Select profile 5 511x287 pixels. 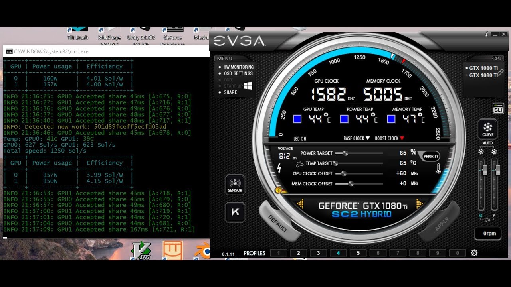point(358,253)
